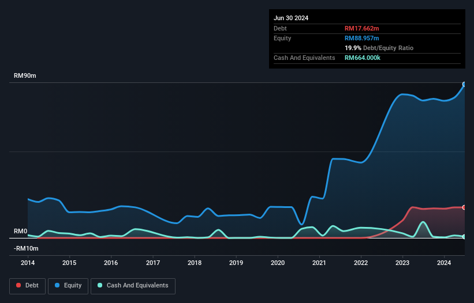Screen dimensions: 474x303
Task: Click the Jun 30 2024 tooltip date
Action: 291,18
